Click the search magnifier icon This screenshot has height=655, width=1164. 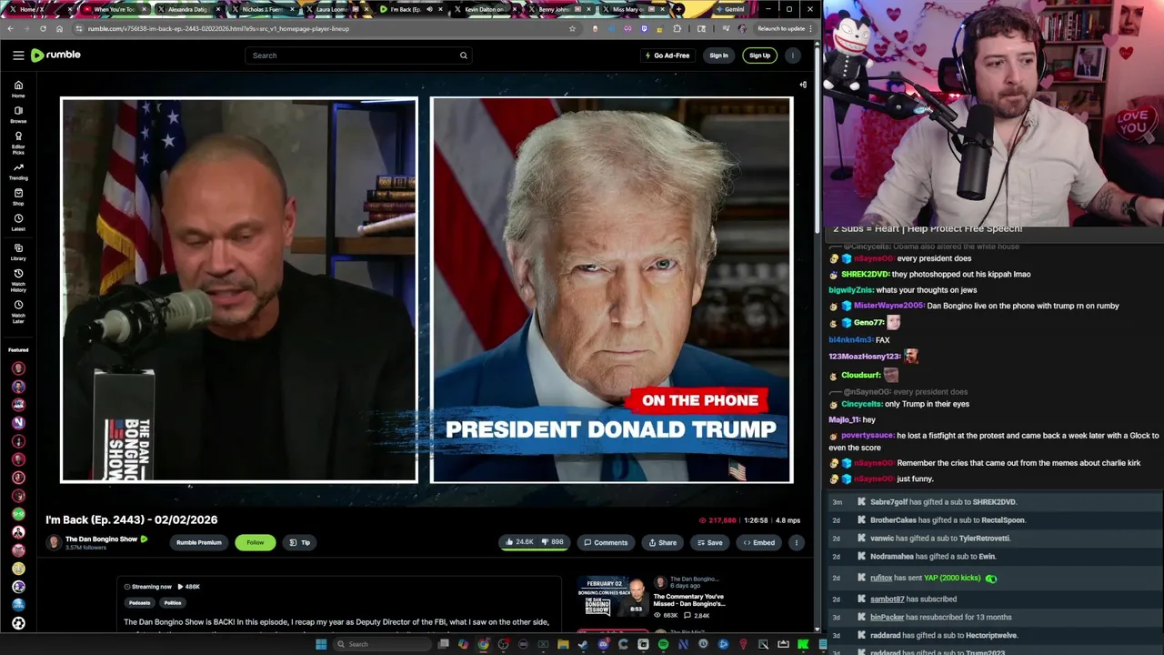(x=463, y=55)
